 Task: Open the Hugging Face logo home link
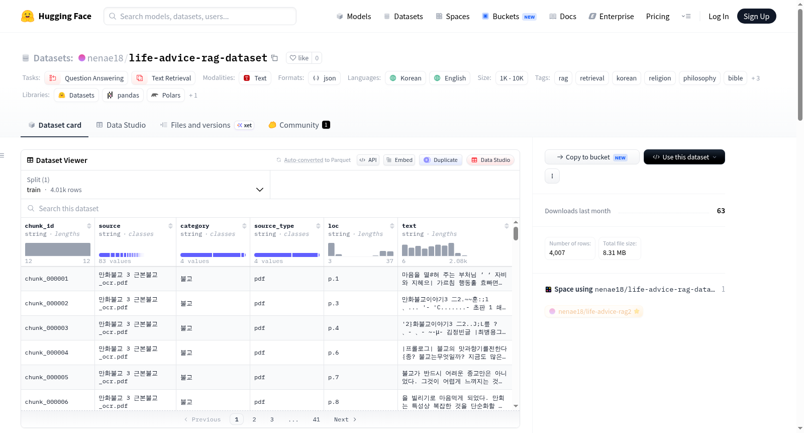point(56,16)
